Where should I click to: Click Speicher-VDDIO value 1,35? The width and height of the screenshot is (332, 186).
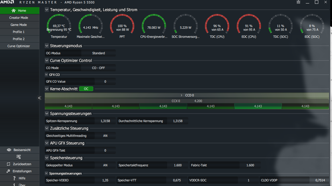tap(105, 180)
